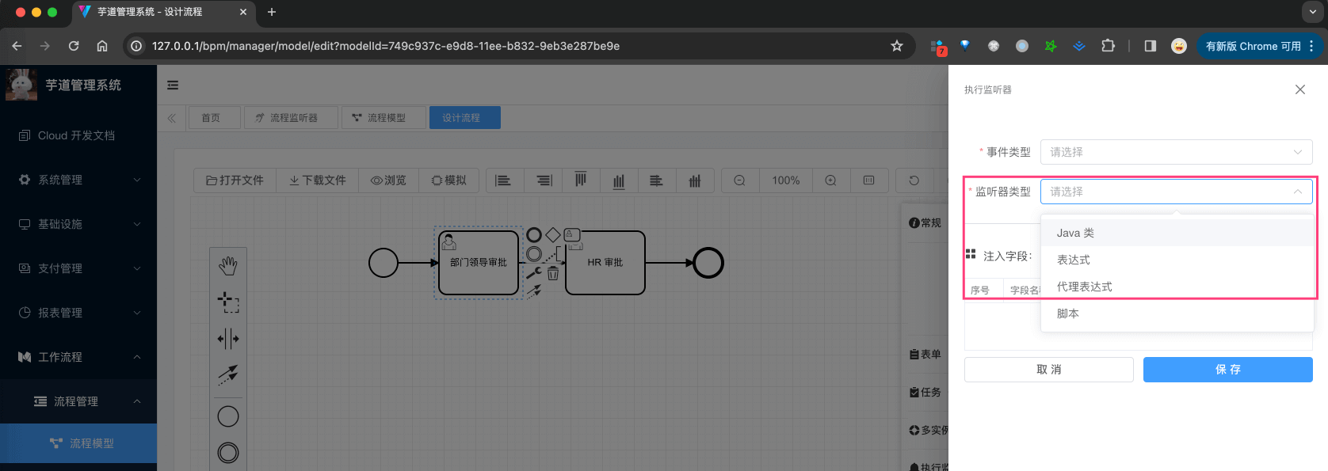Click the hamburger menu collapse icon

point(173,85)
